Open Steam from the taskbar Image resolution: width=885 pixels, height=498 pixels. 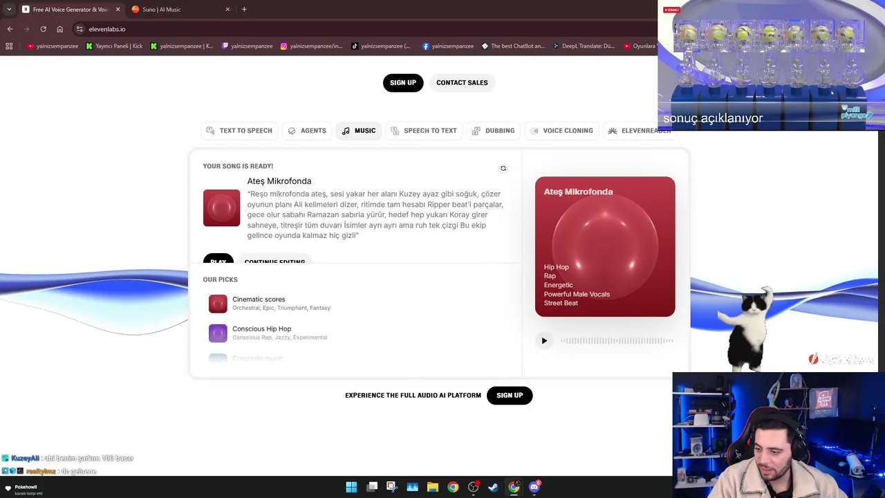click(x=493, y=487)
